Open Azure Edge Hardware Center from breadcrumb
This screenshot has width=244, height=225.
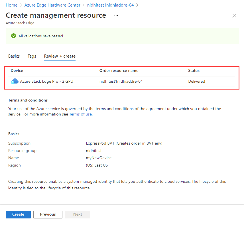click(x=52, y=5)
